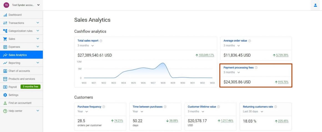Click the help icon beside Time between purchases
The image size is (322, 132).
(165, 107)
